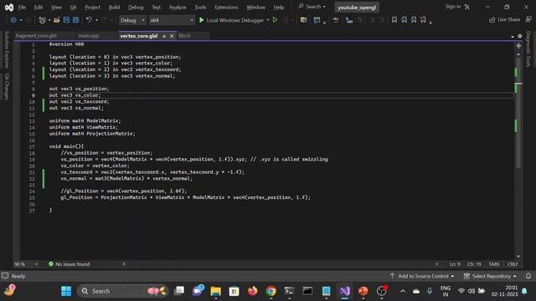Open the Git Changes side tab
This screenshot has width=536, height=301.
point(7,87)
